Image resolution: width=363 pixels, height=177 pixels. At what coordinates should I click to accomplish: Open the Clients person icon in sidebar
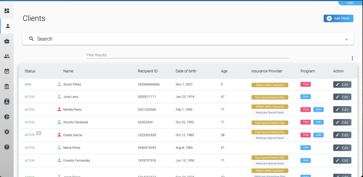click(x=7, y=26)
